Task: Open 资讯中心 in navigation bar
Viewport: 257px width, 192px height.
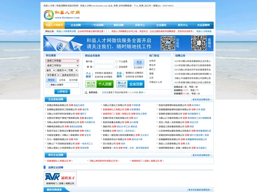Action: [183, 25]
